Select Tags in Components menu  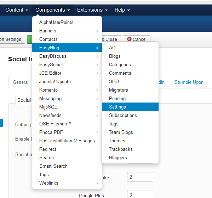(x=67, y=175)
